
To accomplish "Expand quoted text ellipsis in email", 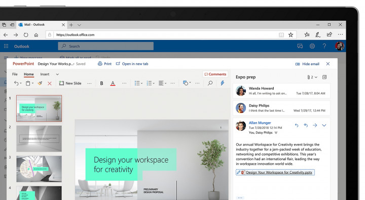I will (x=240, y=197).
